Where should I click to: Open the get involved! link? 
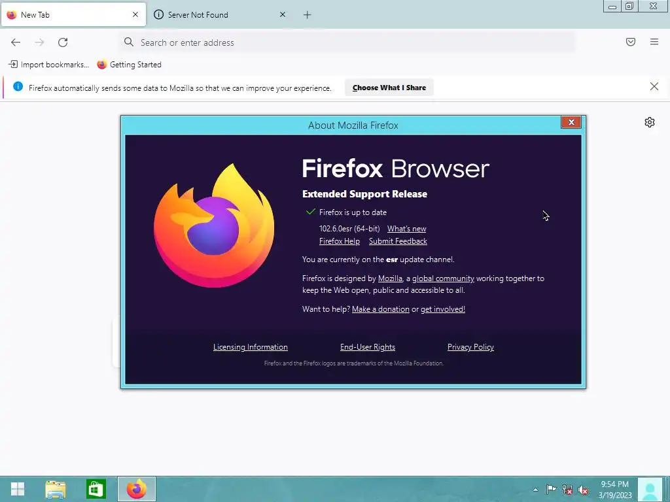(x=443, y=309)
